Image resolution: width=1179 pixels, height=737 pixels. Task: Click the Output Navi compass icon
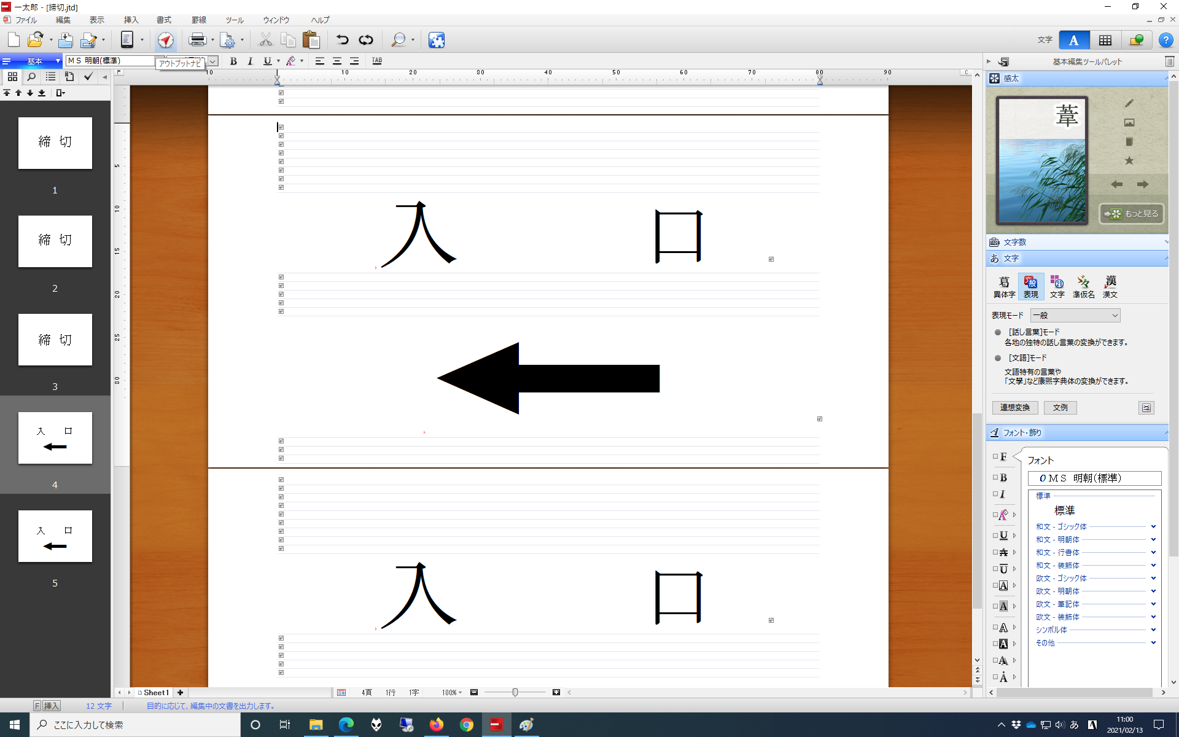165,41
